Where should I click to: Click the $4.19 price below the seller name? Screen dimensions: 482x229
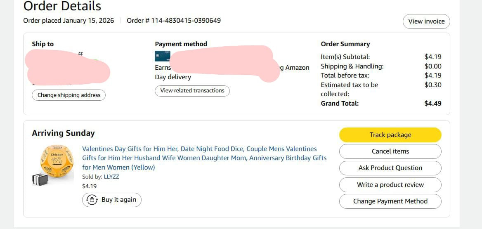89,186
